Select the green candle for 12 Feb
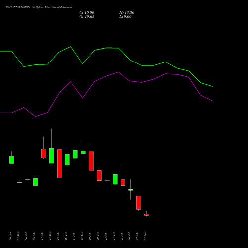Viewport: 248px width, 248px height. click(x=52, y=156)
